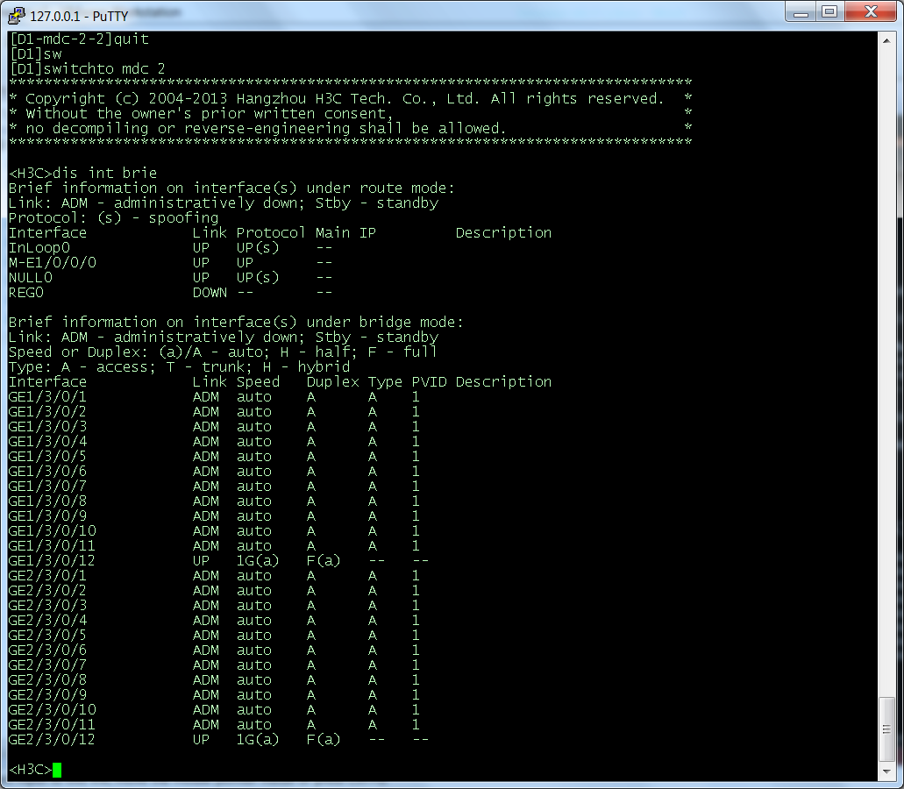Open the PuTTY system menu icon
The height and width of the screenshot is (789, 904).
(x=16, y=16)
